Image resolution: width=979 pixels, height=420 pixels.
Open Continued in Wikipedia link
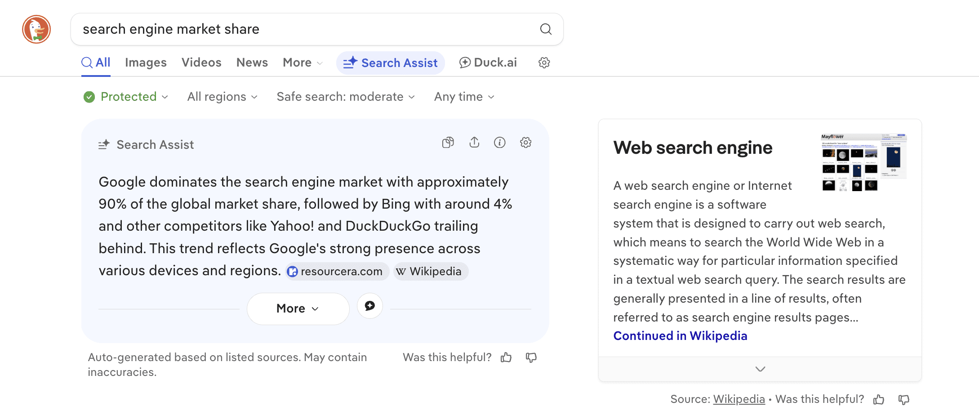680,336
